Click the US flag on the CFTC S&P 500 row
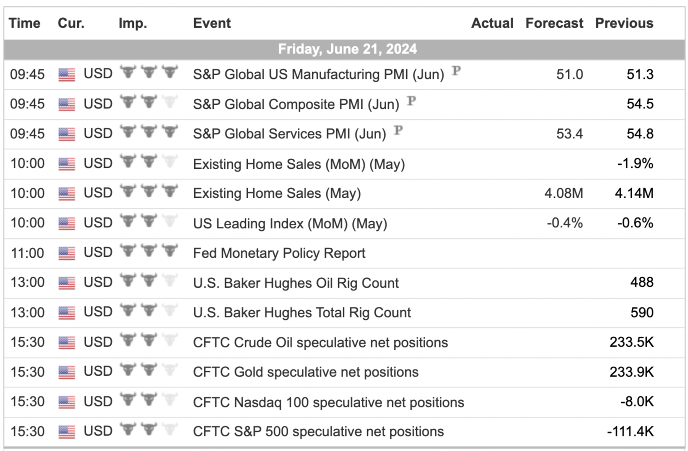This screenshot has height=451, width=688. coord(67,431)
